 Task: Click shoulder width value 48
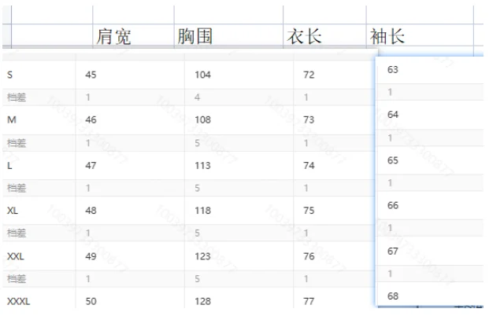pos(91,211)
